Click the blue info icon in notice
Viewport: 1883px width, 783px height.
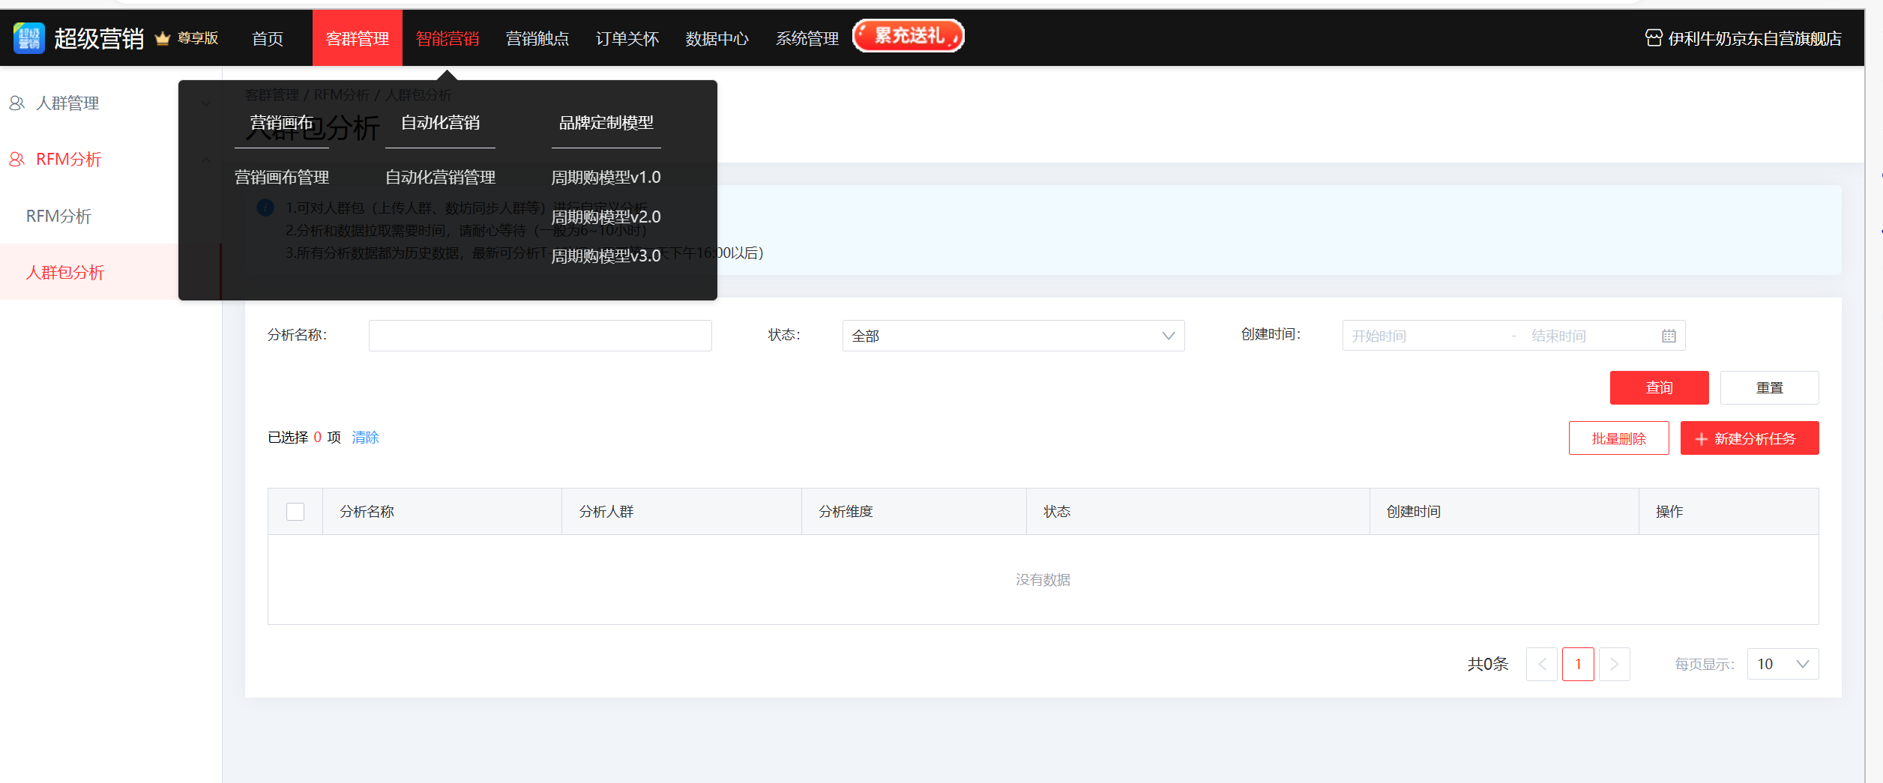(x=265, y=208)
